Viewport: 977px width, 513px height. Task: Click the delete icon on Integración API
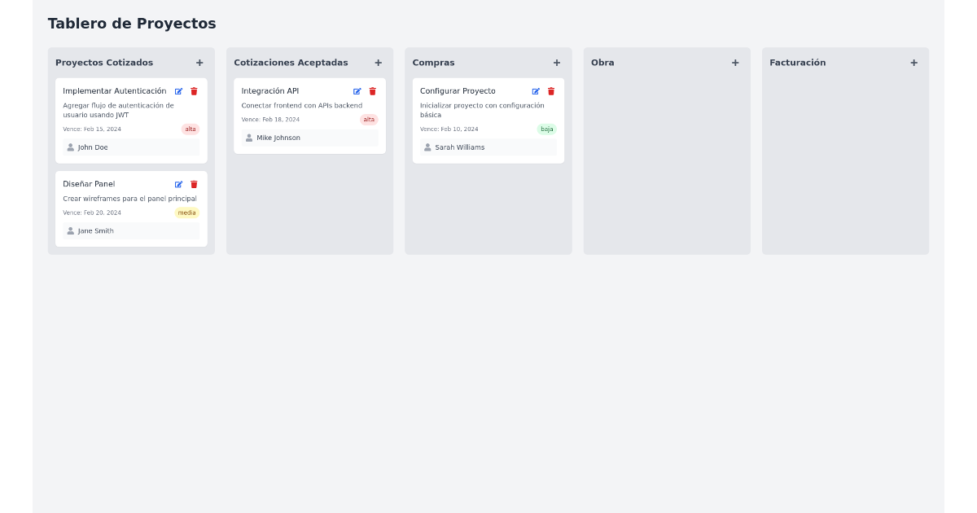pyautogui.click(x=372, y=91)
